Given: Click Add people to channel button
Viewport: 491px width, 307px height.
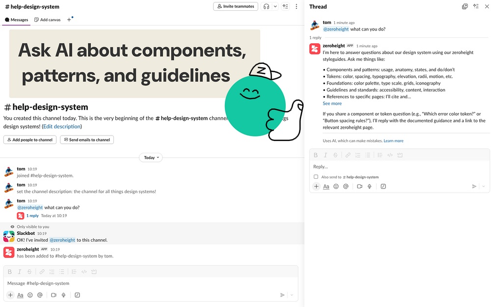Looking at the screenshot, I should tap(30, 140).
